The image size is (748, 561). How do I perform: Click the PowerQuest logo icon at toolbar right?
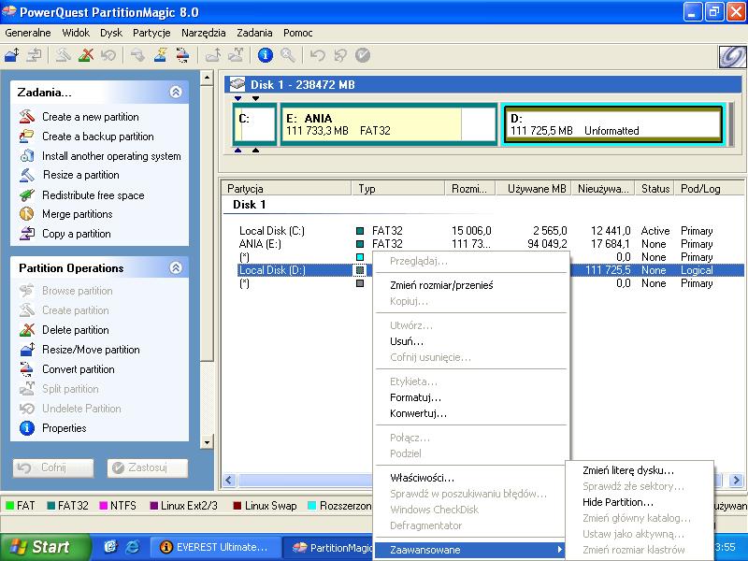click(x=732, y=57)
